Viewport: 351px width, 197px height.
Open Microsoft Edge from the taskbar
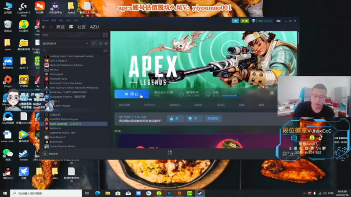click(97, 193)
